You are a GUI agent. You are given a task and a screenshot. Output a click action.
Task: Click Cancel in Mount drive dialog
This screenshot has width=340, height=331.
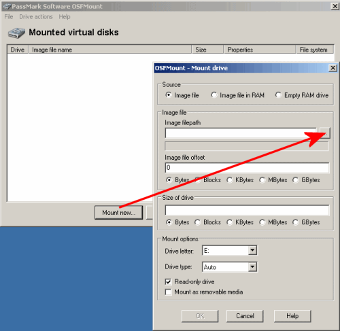point(245,316)
